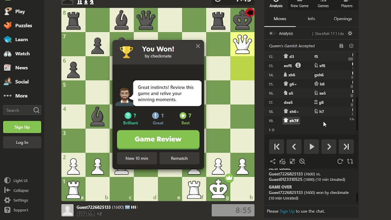
Task: Toggle the Analysis engine switch
Action: pyautogui.click(x=272, y=33)
